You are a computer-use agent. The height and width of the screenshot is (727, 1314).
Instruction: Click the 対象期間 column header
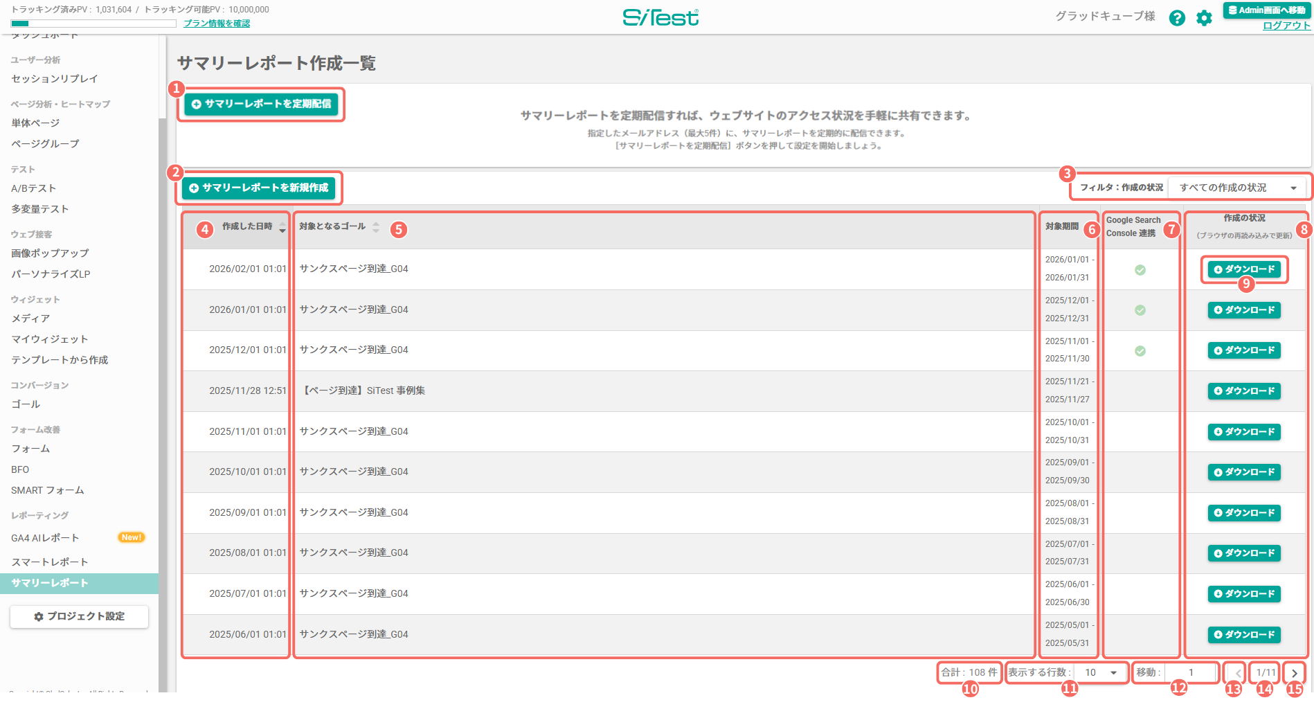(1062, 226)
